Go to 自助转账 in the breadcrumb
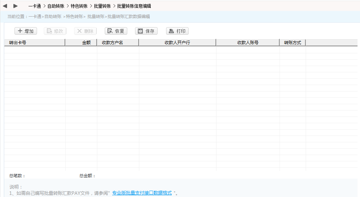The image size is (360, 197). (x=56, y=6)
